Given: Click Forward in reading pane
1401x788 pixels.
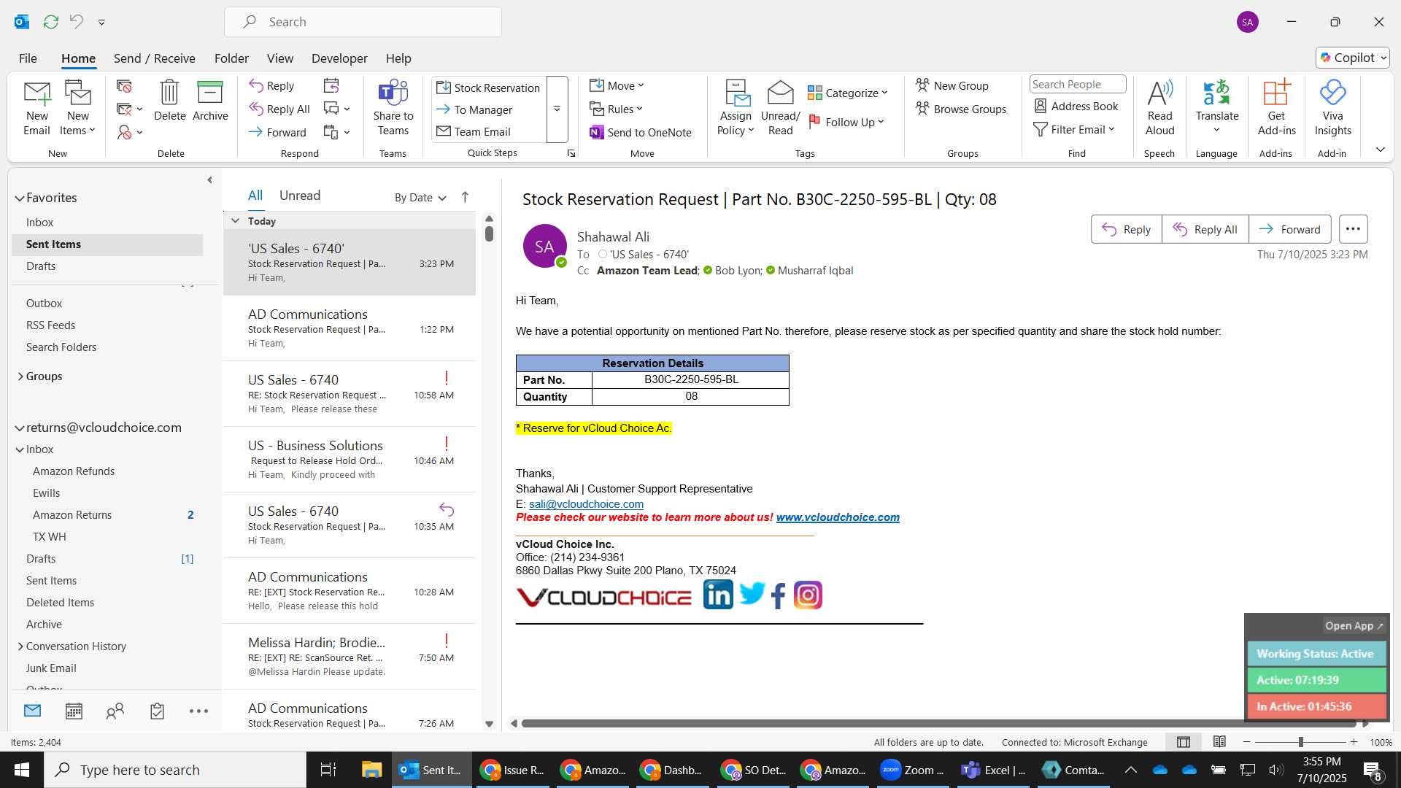Looking at the screenshot, I should click(1290, 229).
